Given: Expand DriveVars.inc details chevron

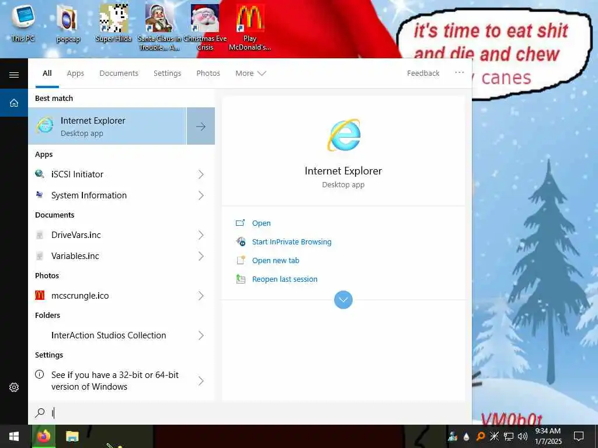Looking at the screenshot, I should [x=201, y=235].
